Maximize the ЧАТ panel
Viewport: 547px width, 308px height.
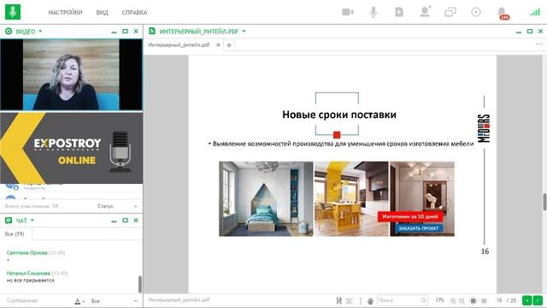[x=126, y=221]
